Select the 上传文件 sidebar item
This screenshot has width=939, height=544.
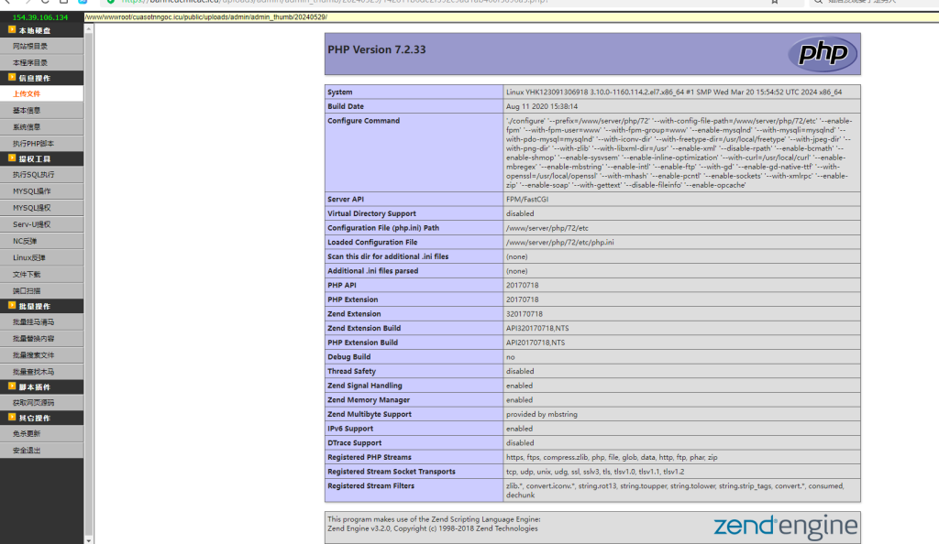tap(42, 93)
